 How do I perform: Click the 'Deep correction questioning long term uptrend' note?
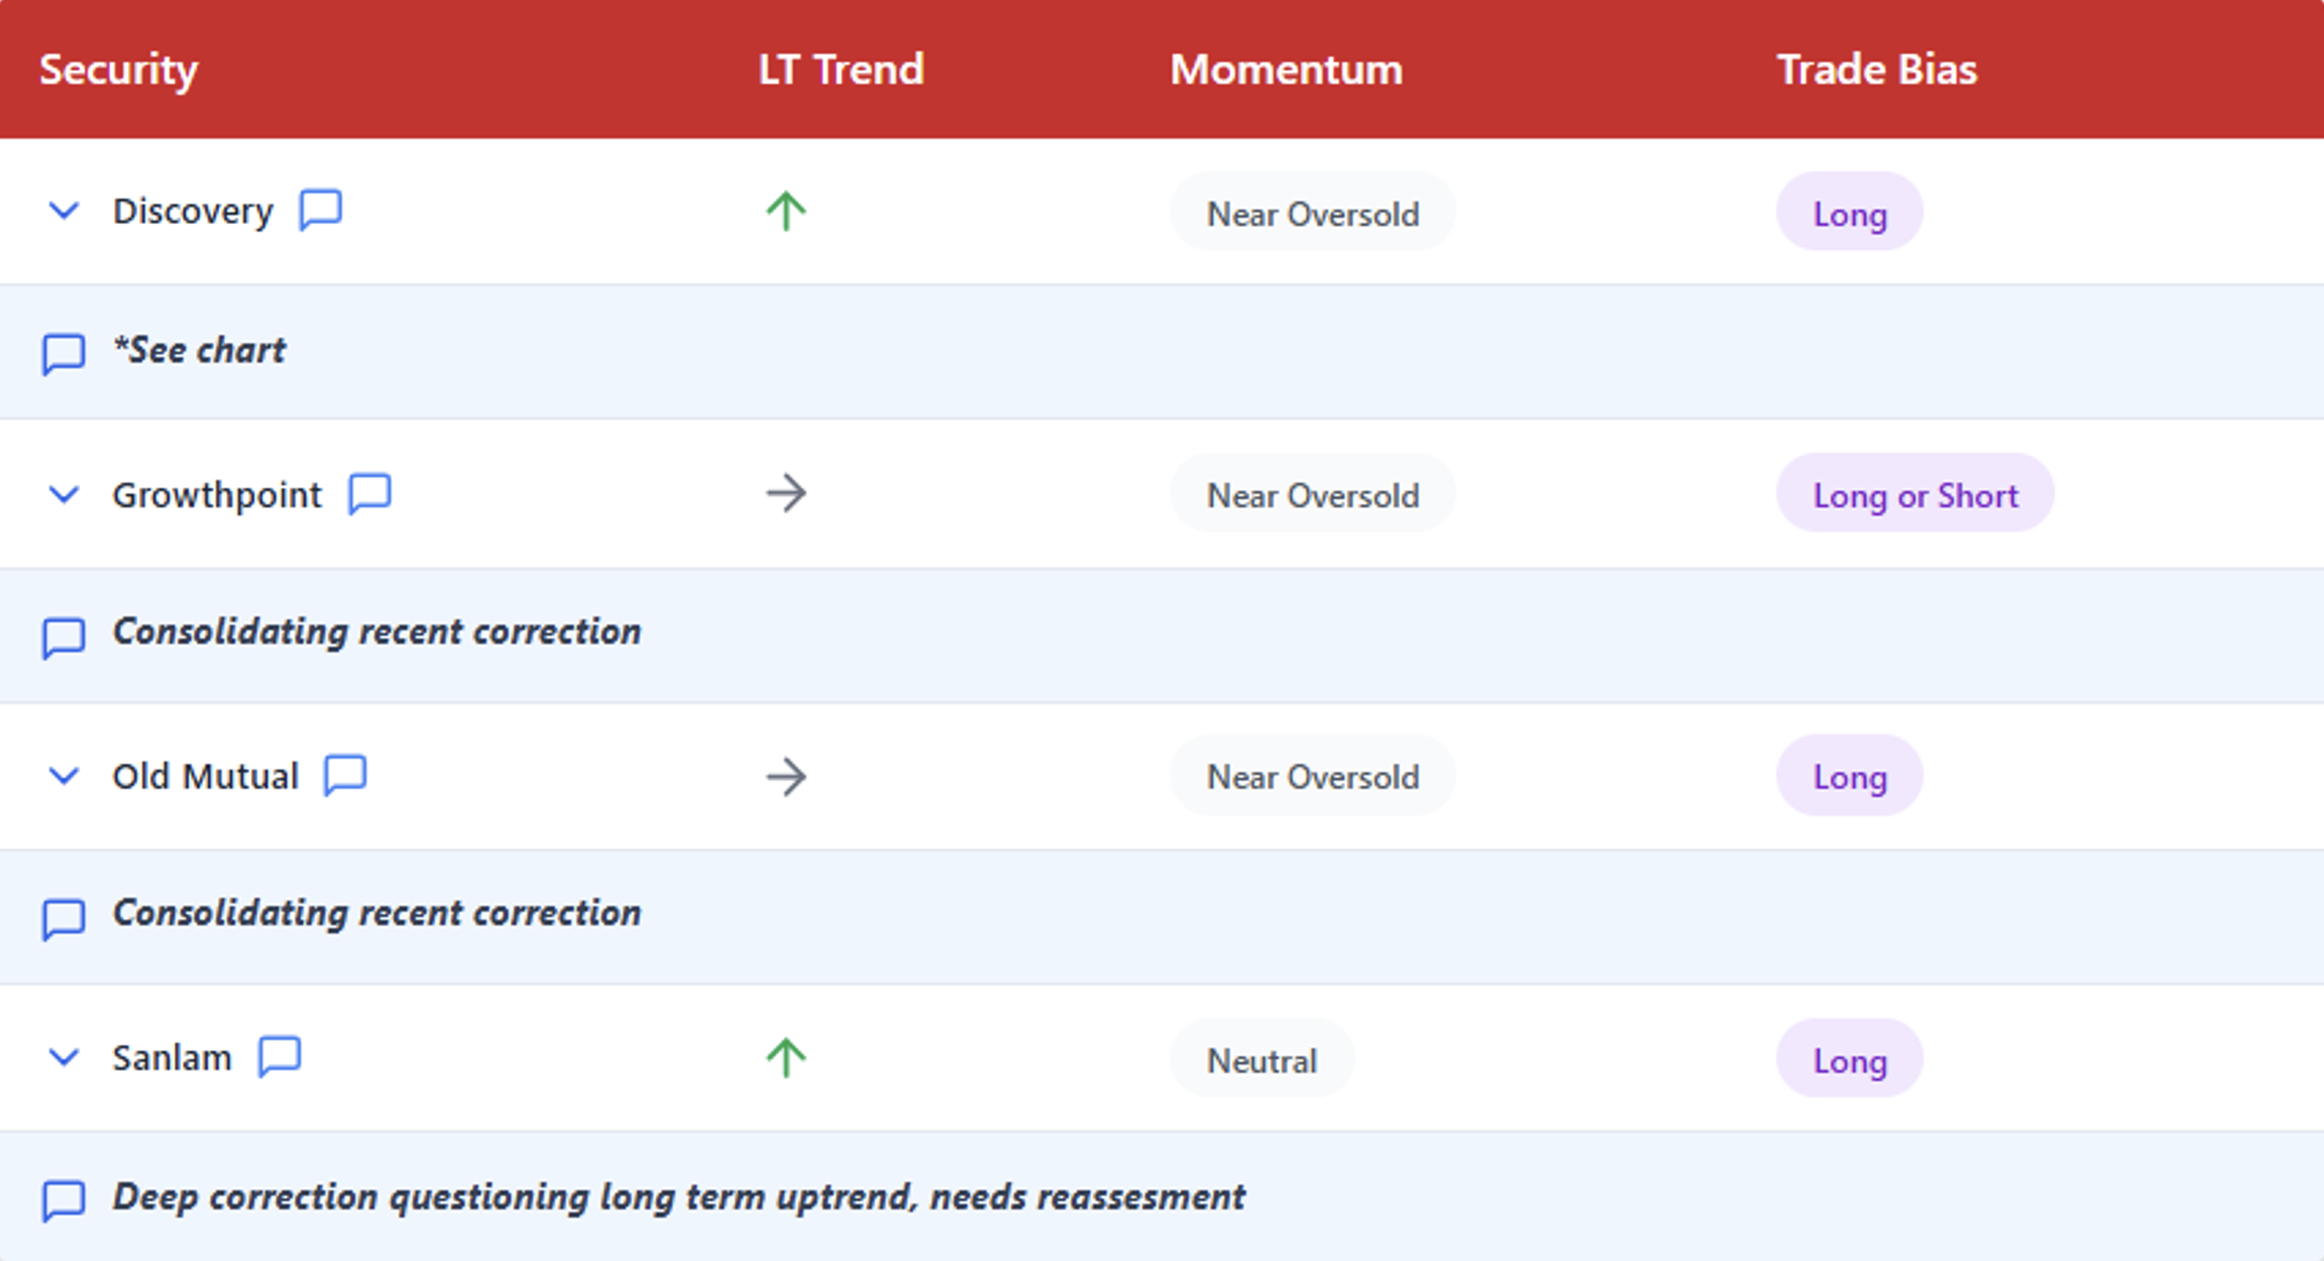click(x=678, y=1197)
